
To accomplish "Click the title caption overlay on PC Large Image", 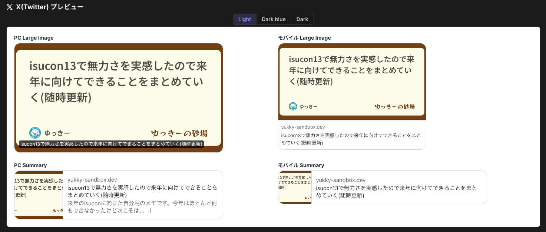I will coord(111,144).
